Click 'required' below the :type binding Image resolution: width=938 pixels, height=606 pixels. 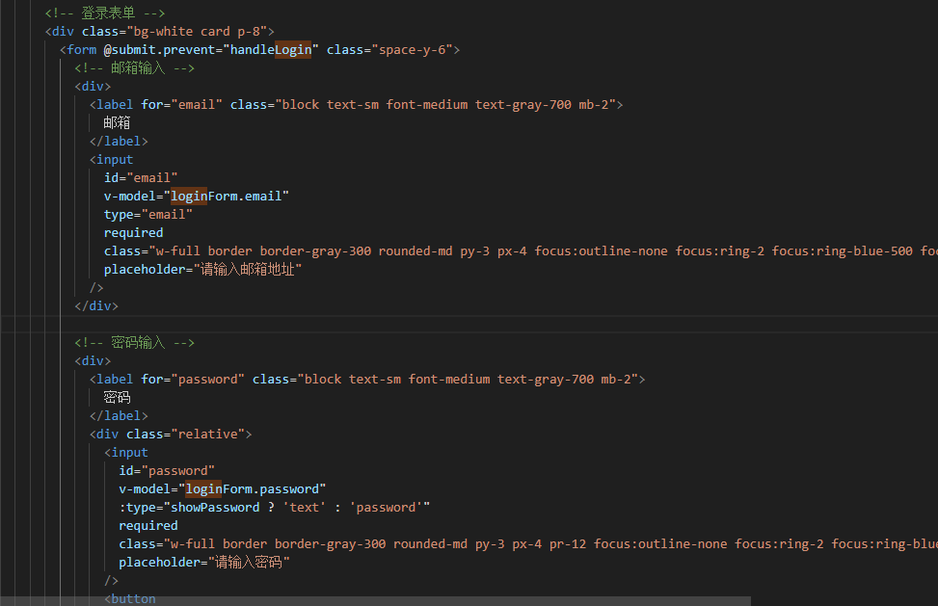click(x=148, y=526)
